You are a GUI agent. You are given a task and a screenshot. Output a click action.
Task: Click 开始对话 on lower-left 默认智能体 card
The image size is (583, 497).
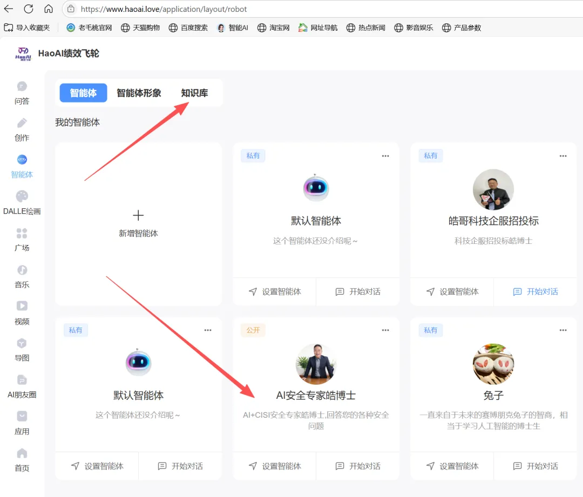[180, 466]
